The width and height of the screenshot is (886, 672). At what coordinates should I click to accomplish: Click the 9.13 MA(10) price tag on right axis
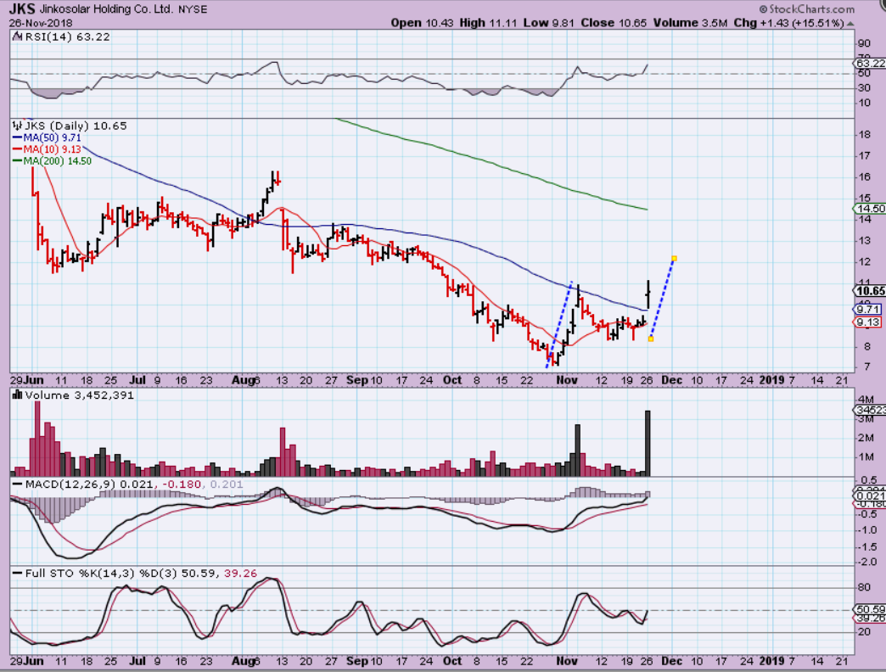pos(867,322)
